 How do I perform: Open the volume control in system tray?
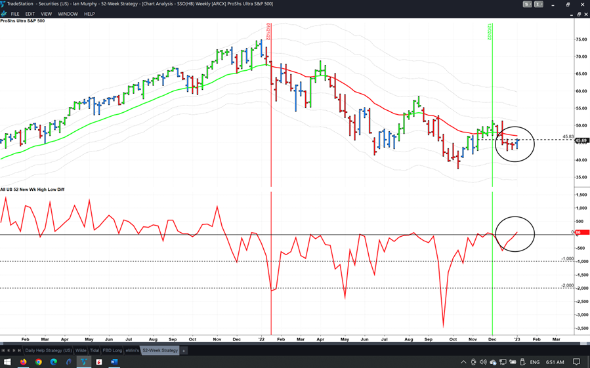483,362
